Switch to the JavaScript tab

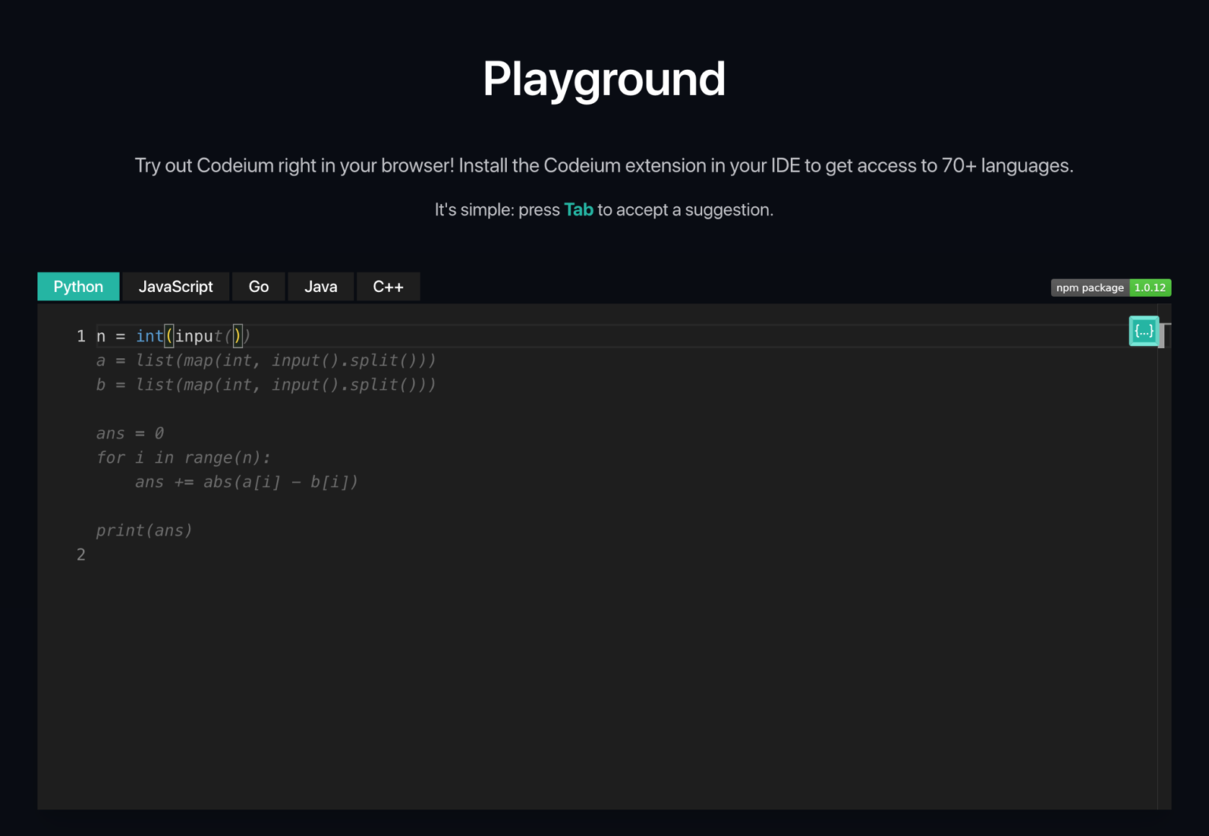[x=176, y=287]
